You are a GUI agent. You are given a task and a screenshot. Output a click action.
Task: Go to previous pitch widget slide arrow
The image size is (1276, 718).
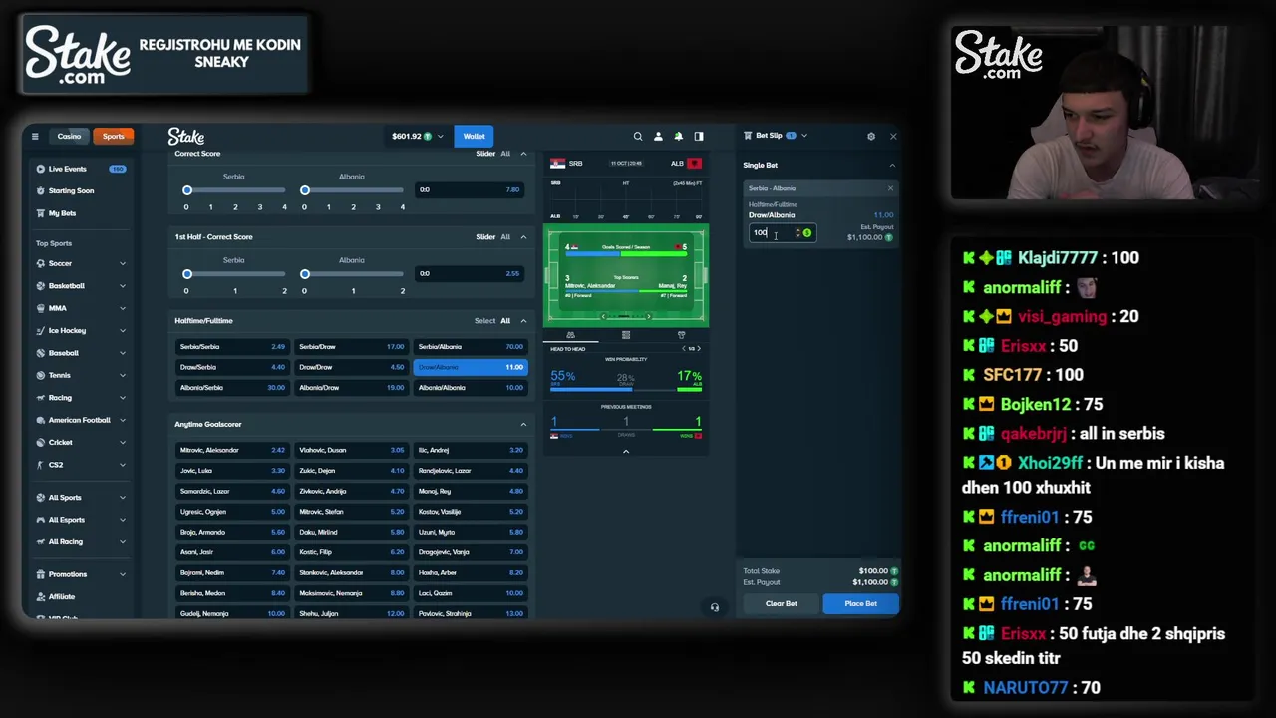[603, 317]
